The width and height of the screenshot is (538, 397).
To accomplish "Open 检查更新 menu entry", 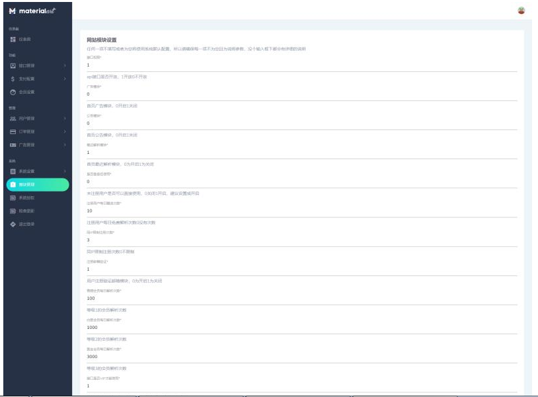I will coord(26,211).
